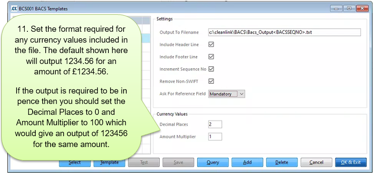Screen dimensions: 373x174
Task: Uncheck the Include Footer Line checkbox
Action: coord(212,57)
